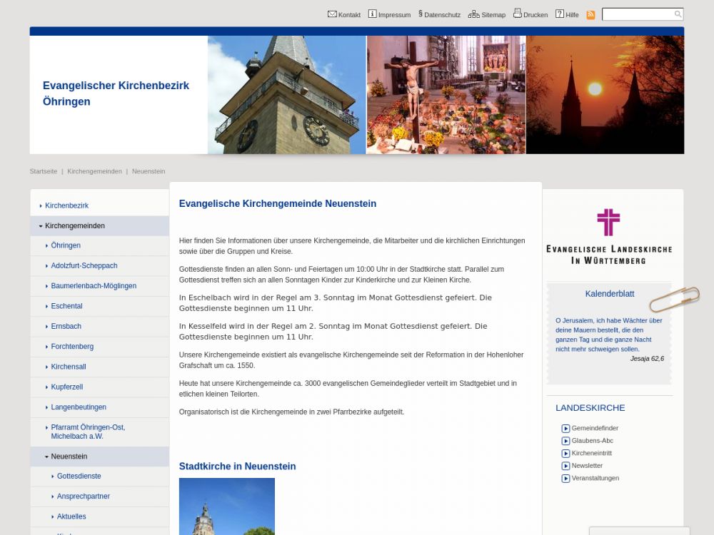
Task: Collapse the Neuenstein submenu
Action: click(x=47, y=457)
